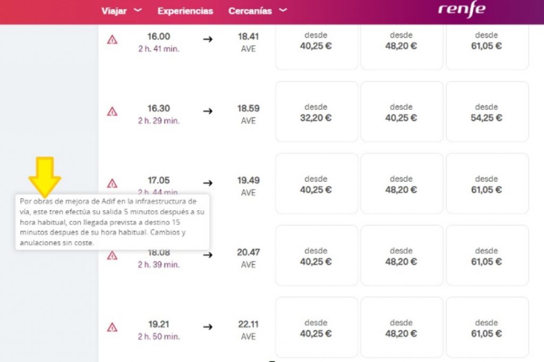Click the warning icon for the 16.30 train
Screen dimensions: 544x362
(112, 111)
